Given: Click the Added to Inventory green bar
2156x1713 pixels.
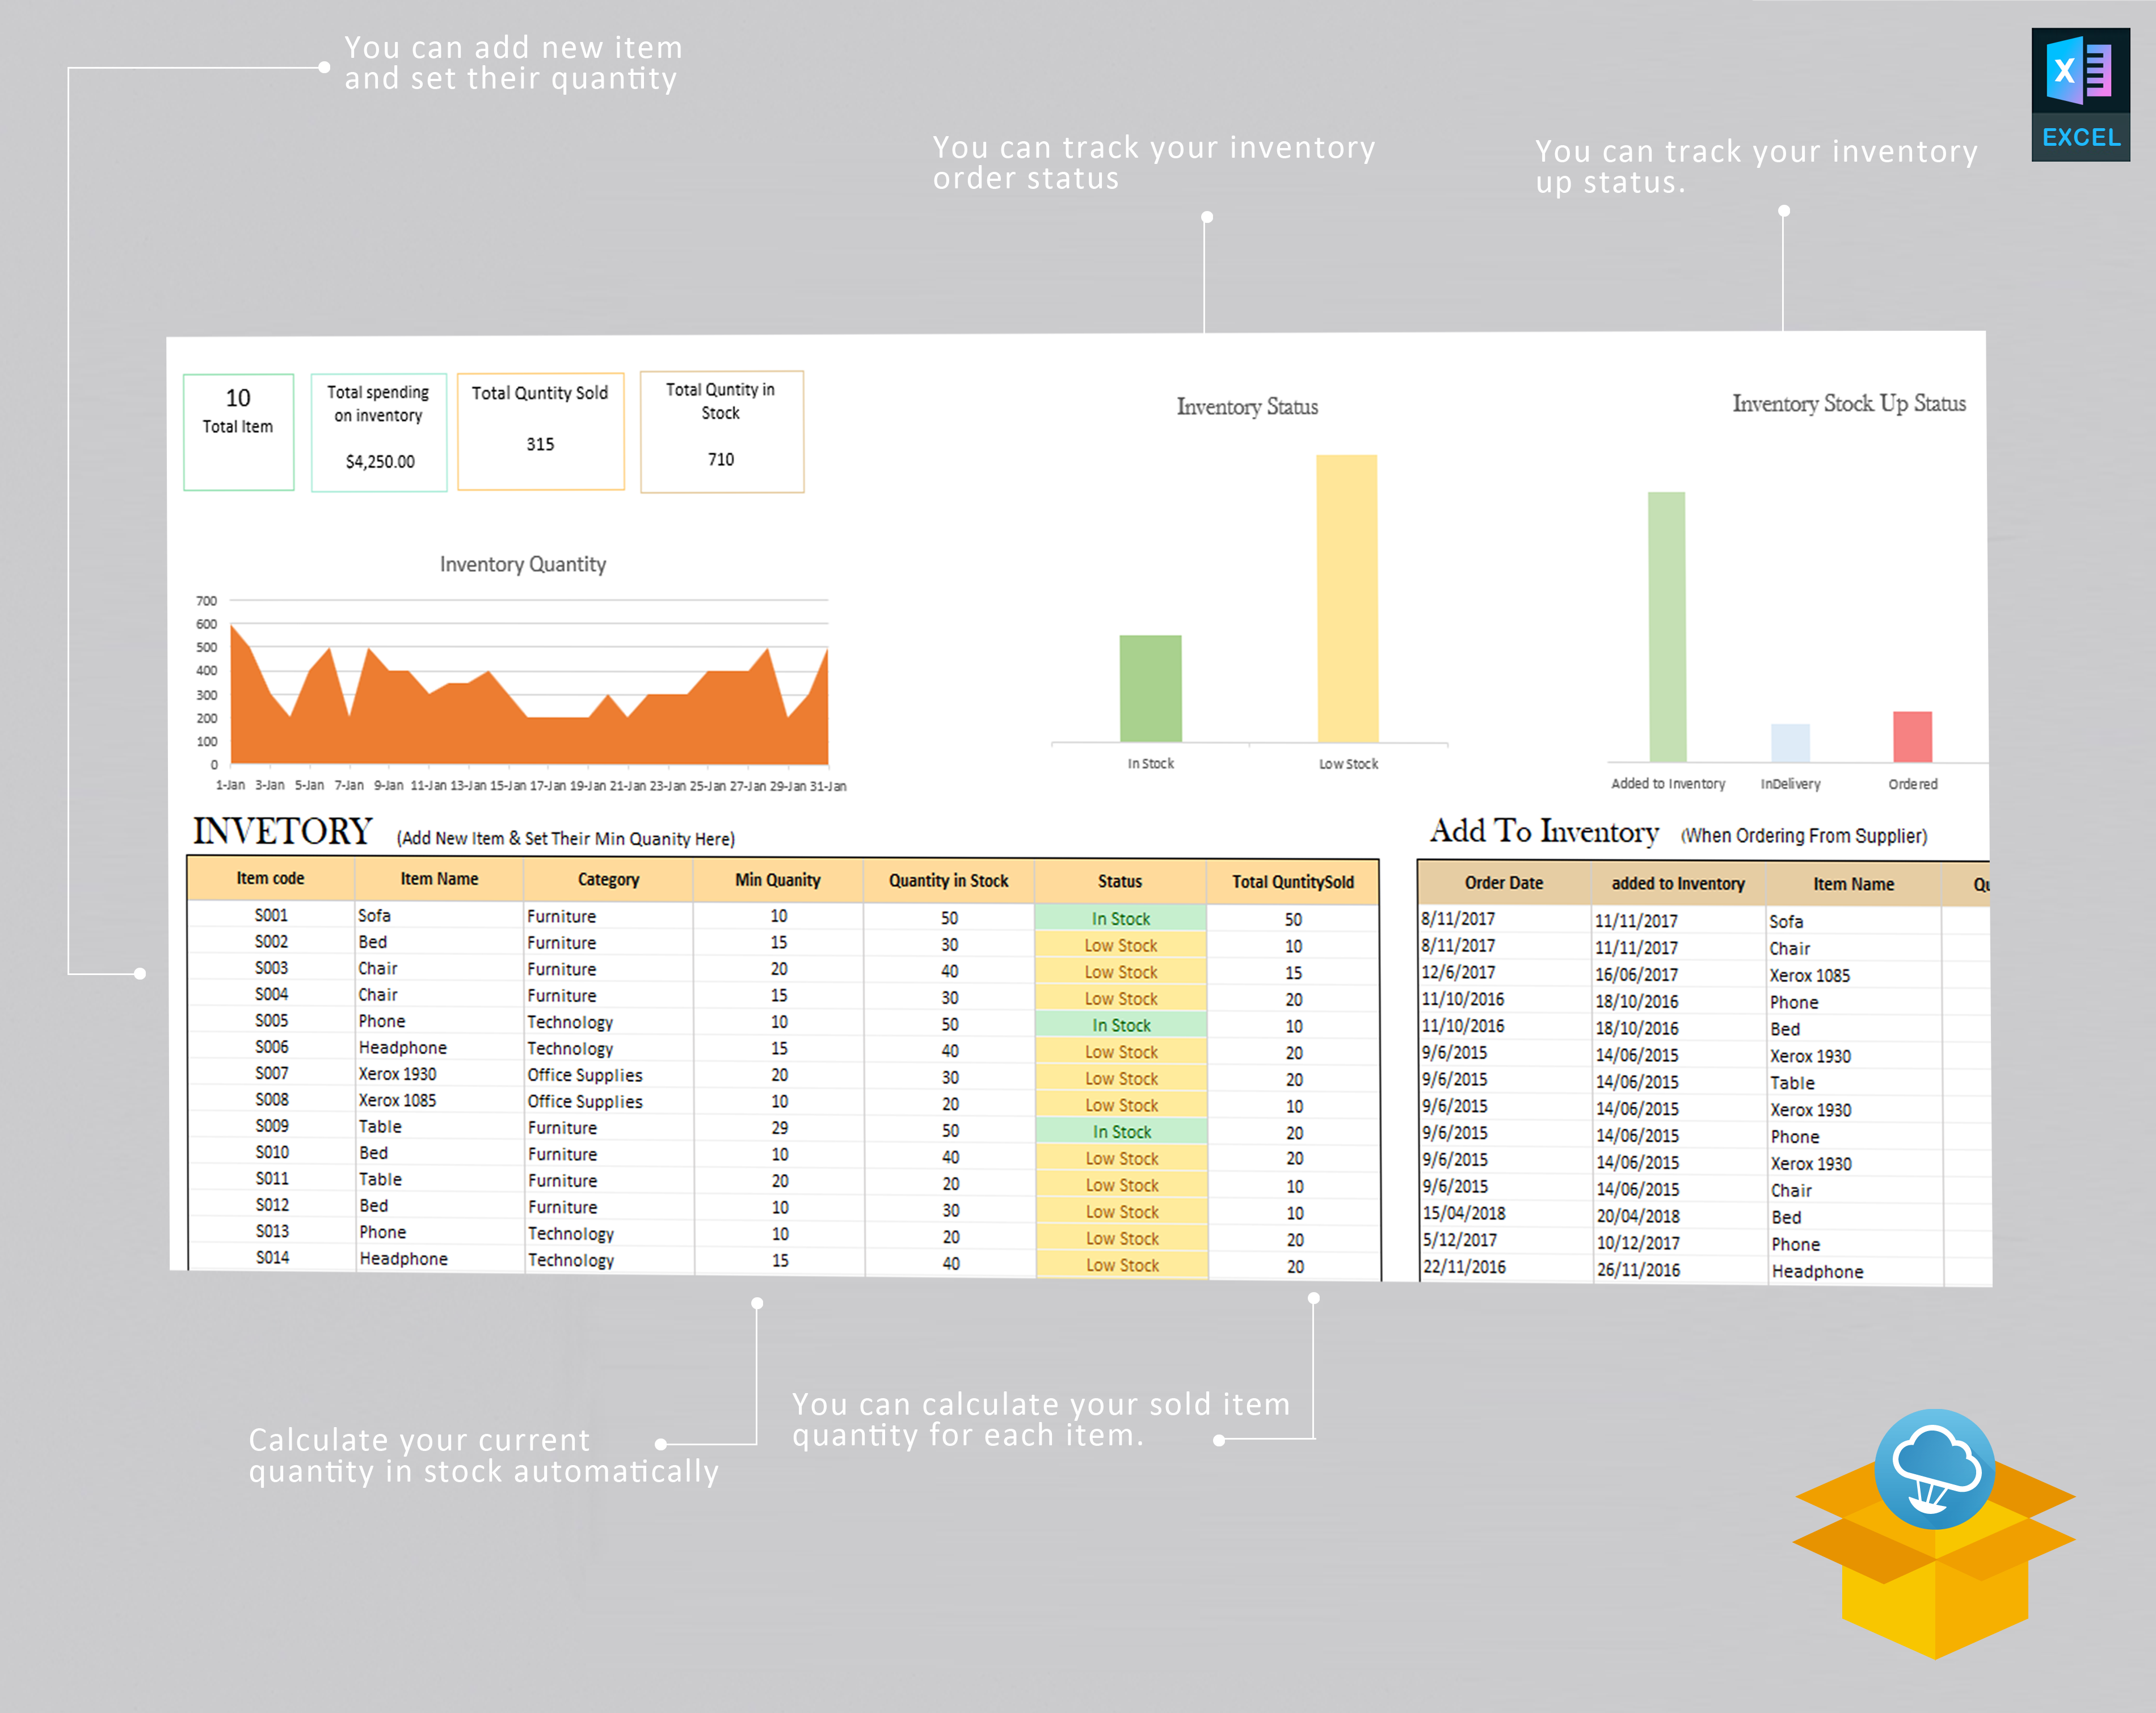Looking at the screenshot, I should (1667, 627).
